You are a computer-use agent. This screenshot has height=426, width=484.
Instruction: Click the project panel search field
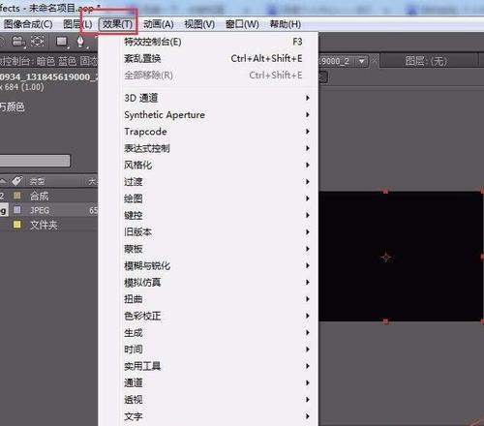[x=35, y=161]
